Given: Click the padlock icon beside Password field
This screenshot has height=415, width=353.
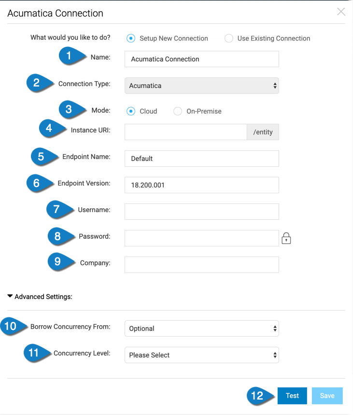Looking at the screenshot, I should 286,238.
